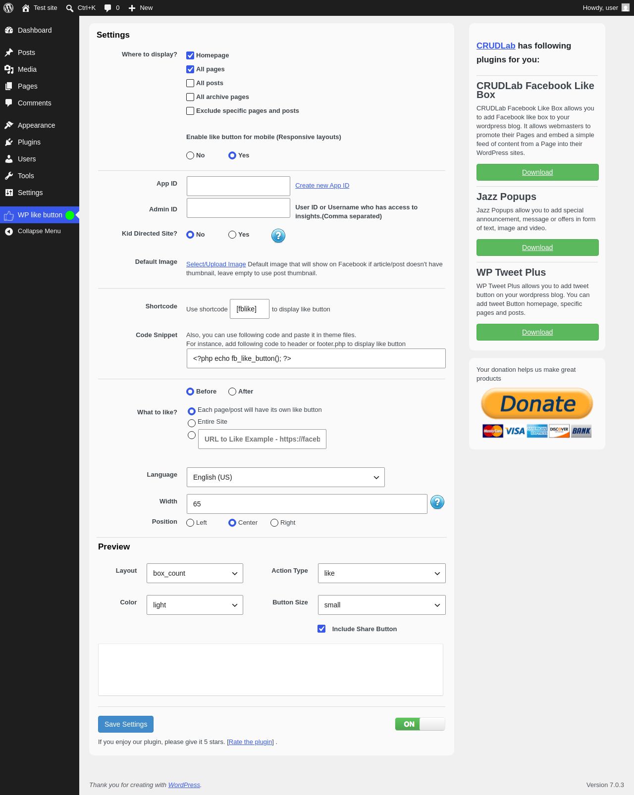Focus the Admin ID input field

(x=238, y=208)
